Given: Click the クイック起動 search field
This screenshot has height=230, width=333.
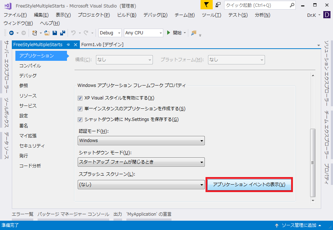Looking at the screenshot, I should [x=256, y=5].
